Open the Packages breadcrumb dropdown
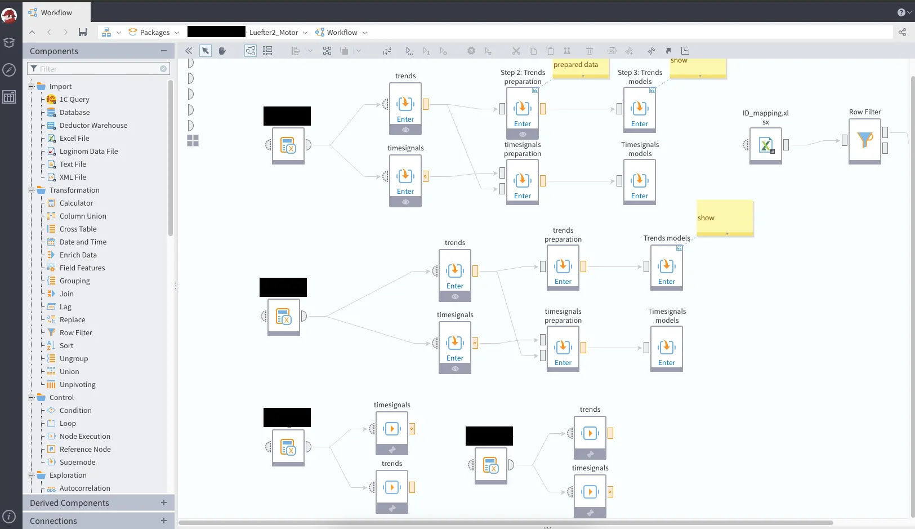 point(177,33)
